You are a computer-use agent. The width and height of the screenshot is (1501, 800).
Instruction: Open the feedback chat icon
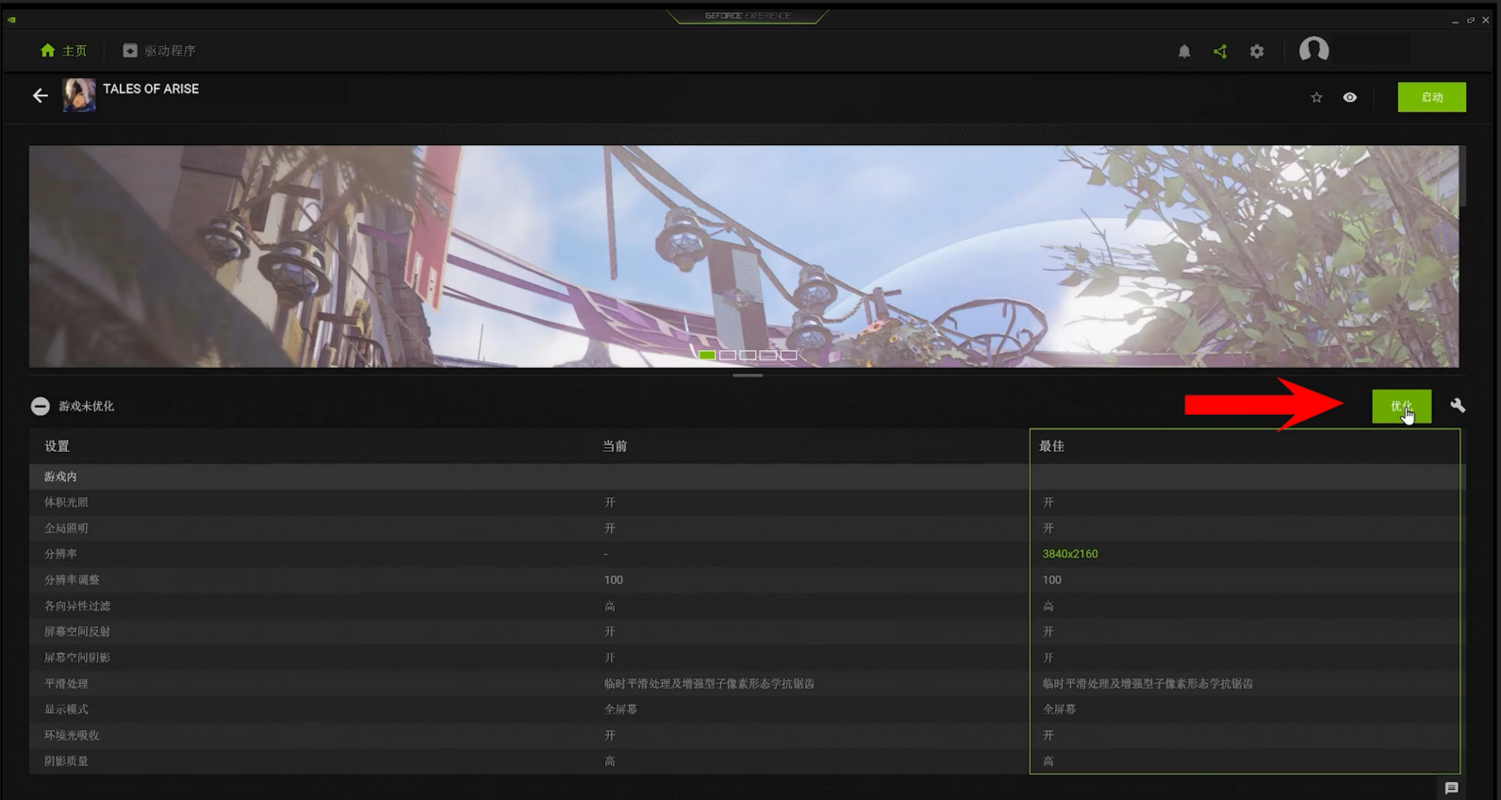click(1451, 788)
